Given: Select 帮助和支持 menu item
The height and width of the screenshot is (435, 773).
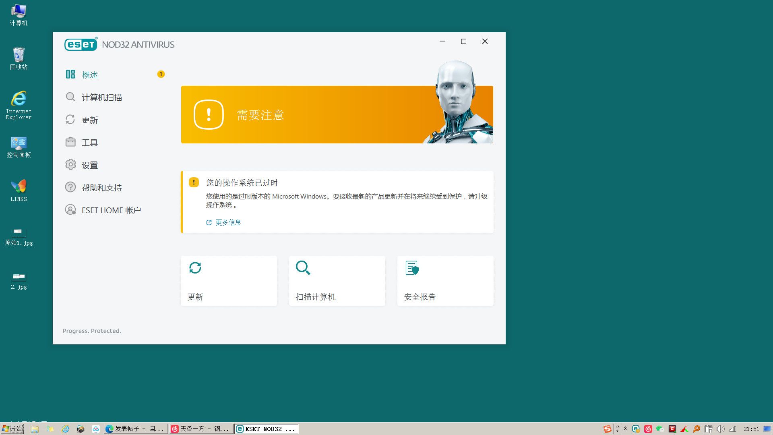Looking at the screenshot, I should 102,188.
